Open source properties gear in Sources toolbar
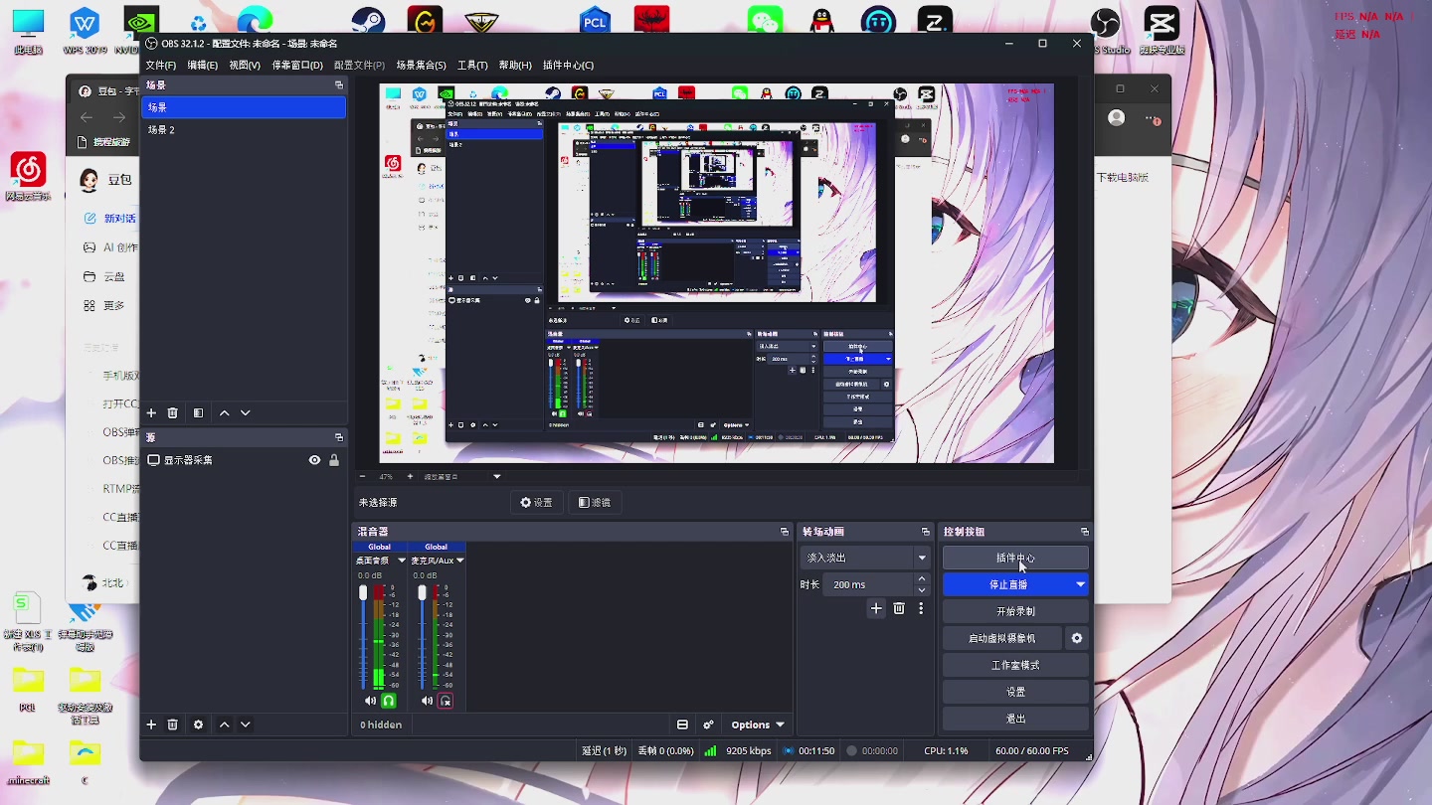The image size is (1432, 805). coord(198,725)
